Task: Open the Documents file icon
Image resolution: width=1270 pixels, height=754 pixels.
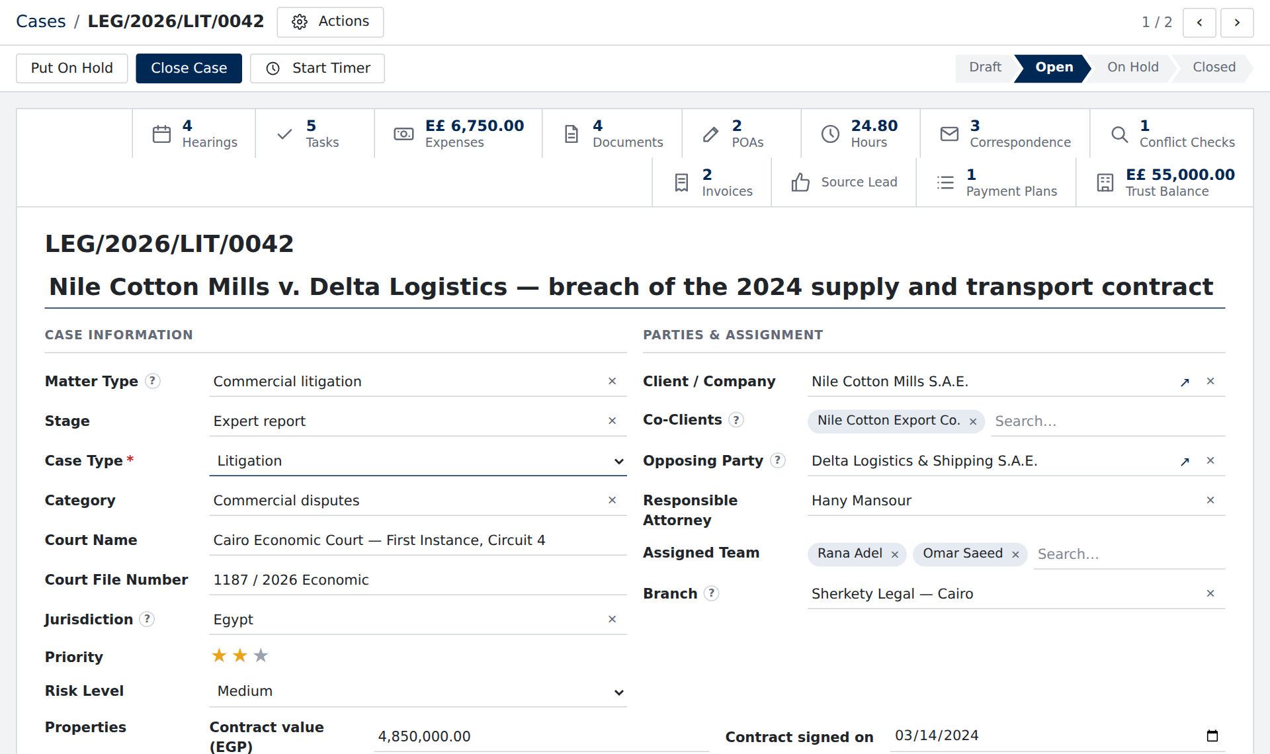Action: (x=612, y=134)
